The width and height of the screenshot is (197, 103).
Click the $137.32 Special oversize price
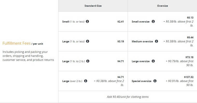189,77
